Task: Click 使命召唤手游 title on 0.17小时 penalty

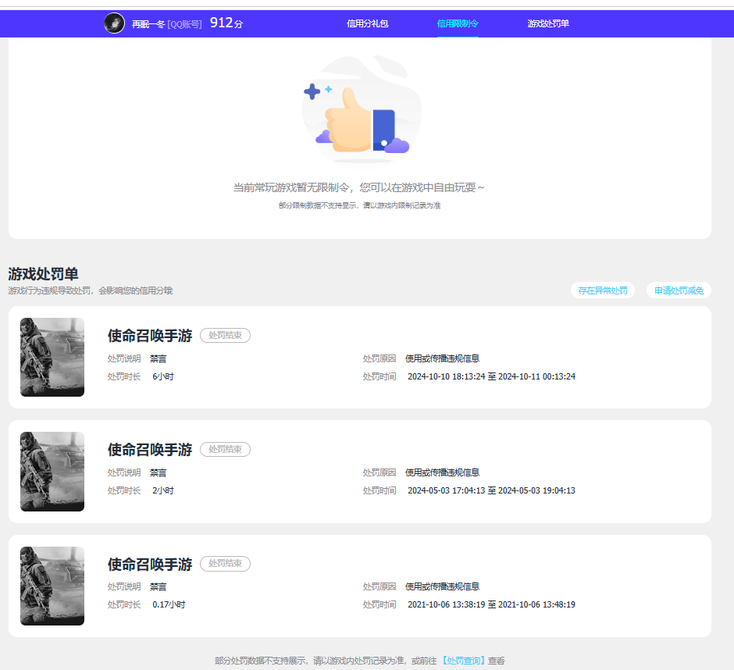Action: click(x=150, y=564)
